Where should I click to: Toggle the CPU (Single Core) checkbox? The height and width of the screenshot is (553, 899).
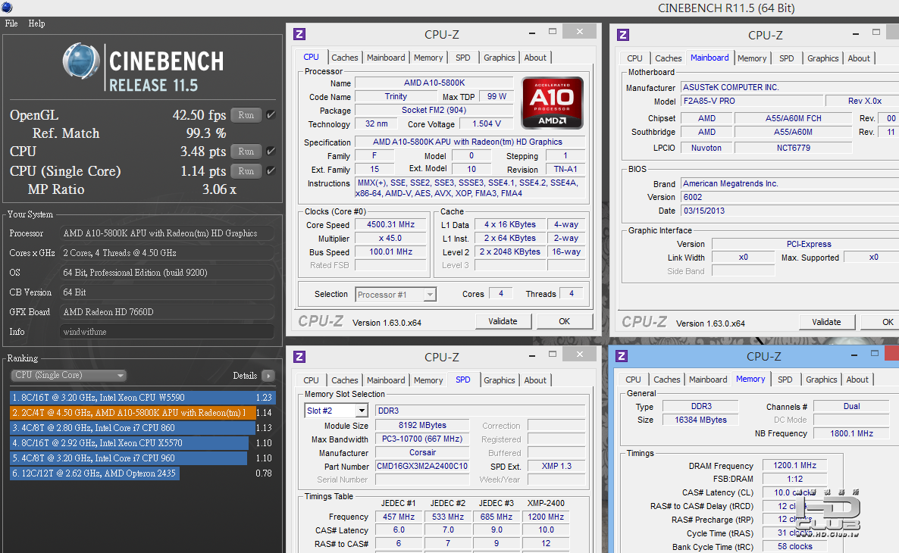coord(271,171)
